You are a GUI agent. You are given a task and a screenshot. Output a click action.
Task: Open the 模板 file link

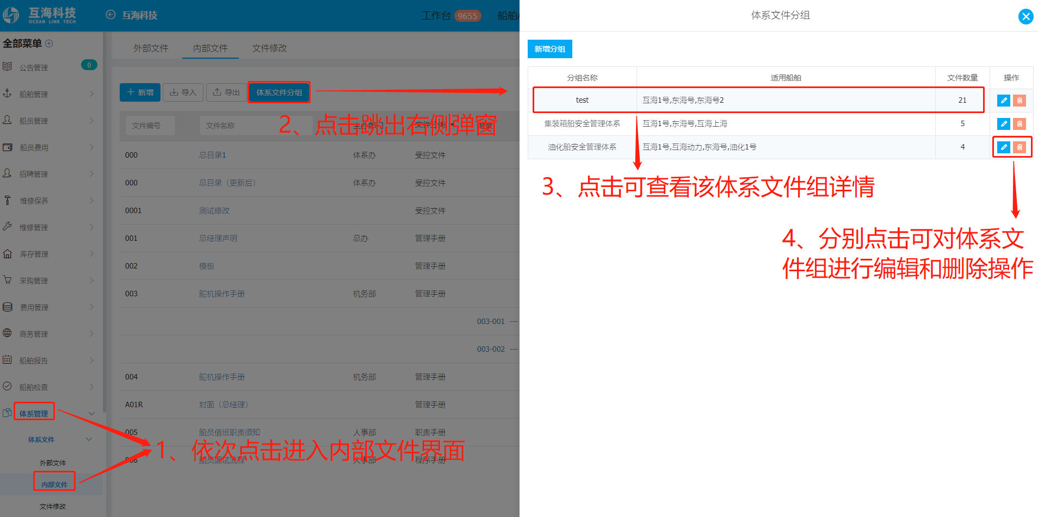[207, 266]
